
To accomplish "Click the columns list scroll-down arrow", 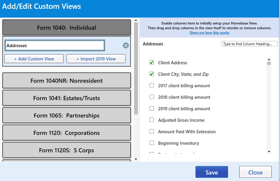I will [x=269, y=151].
